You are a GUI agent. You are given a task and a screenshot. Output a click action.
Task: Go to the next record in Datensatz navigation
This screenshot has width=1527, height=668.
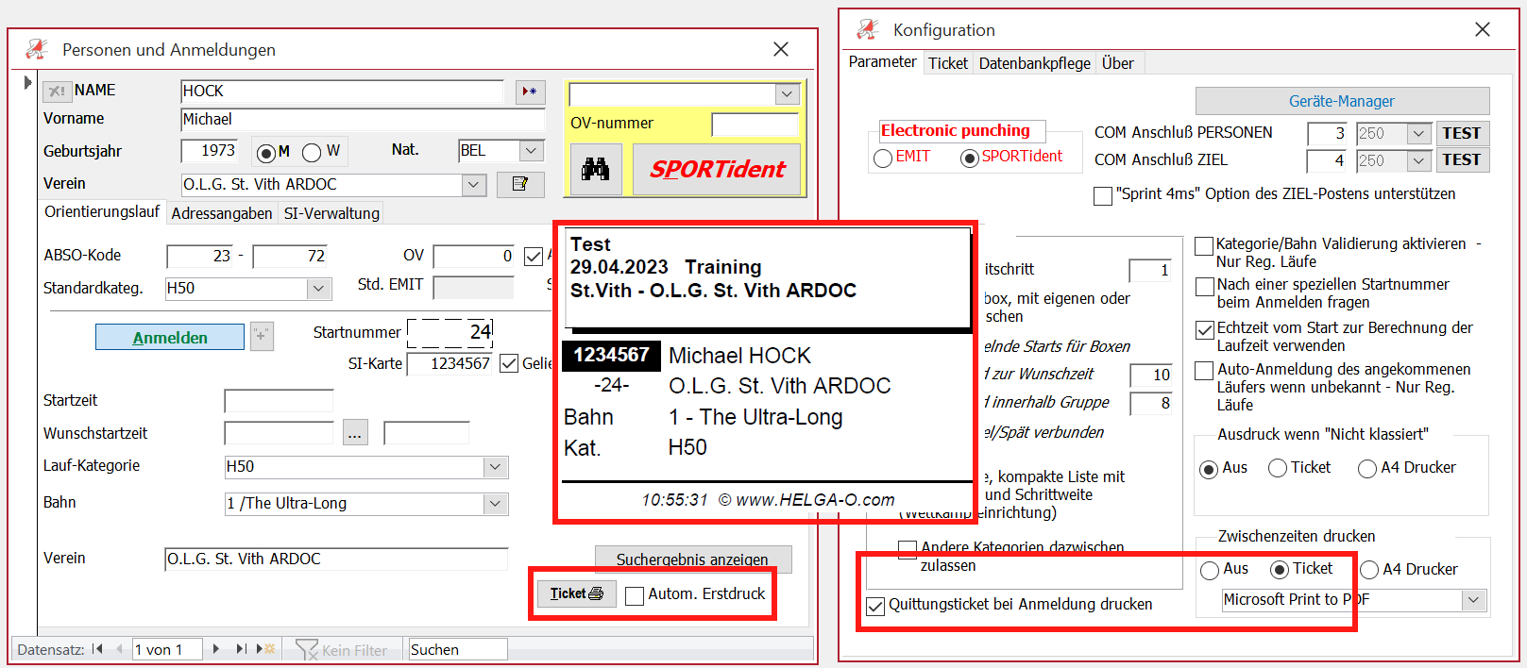[x=216, y=649]
